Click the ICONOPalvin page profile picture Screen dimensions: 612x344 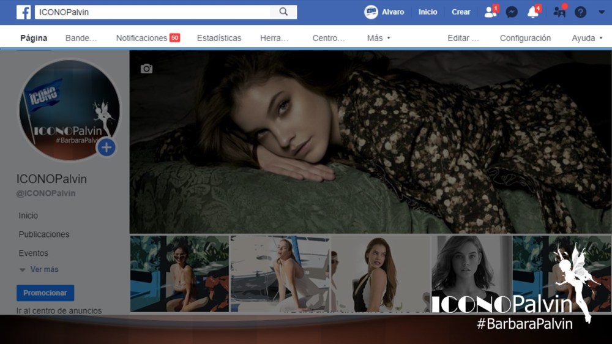click(70, 110)
